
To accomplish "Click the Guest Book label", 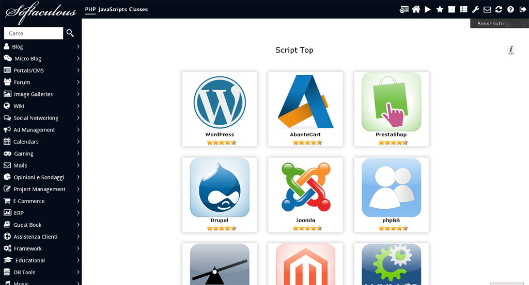I will (x=27, y=225).
